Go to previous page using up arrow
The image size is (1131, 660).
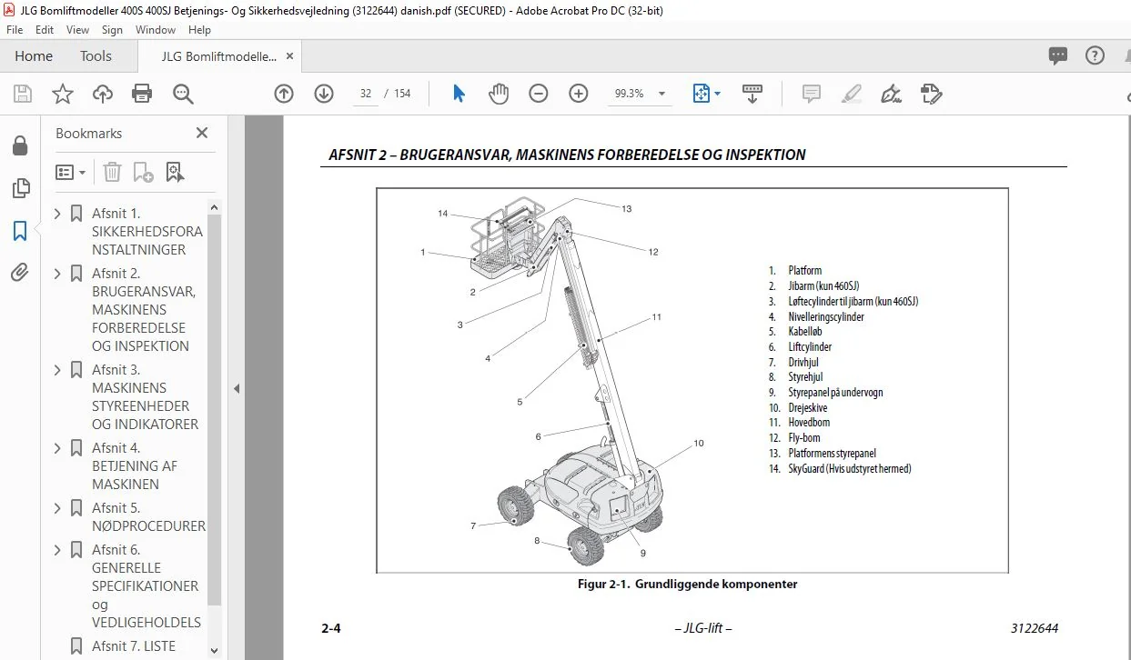[x=284, y=94]
